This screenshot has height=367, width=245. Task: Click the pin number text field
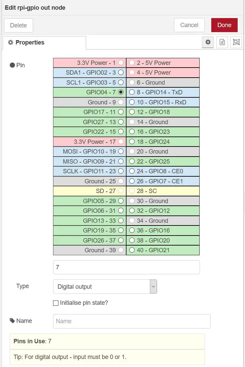click(x=126, y=267)
